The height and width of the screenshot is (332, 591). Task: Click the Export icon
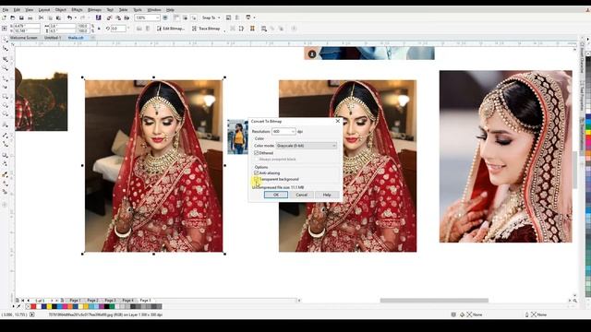pos(118,18)
